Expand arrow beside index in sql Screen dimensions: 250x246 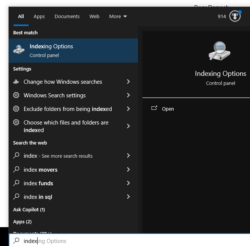click(x=128, y=197)
